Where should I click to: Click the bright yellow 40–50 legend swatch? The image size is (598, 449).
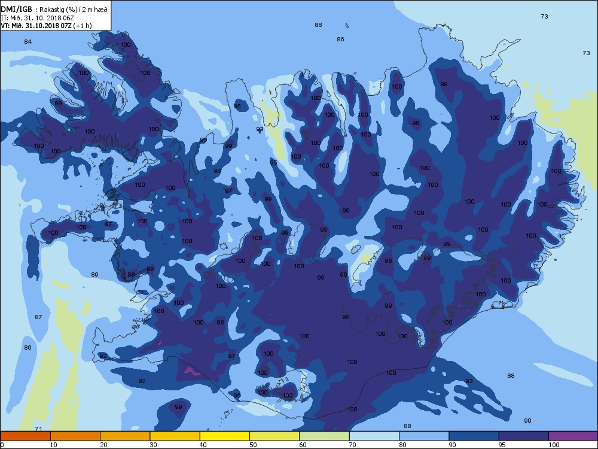tap(225, 436)
